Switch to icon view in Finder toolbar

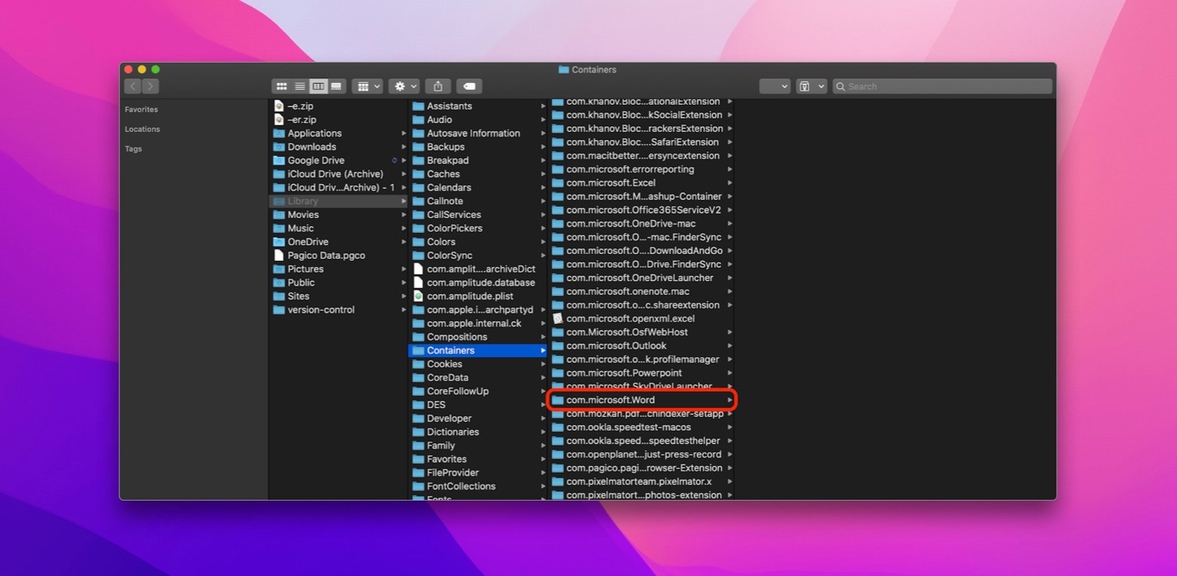[x=281, y=87]
